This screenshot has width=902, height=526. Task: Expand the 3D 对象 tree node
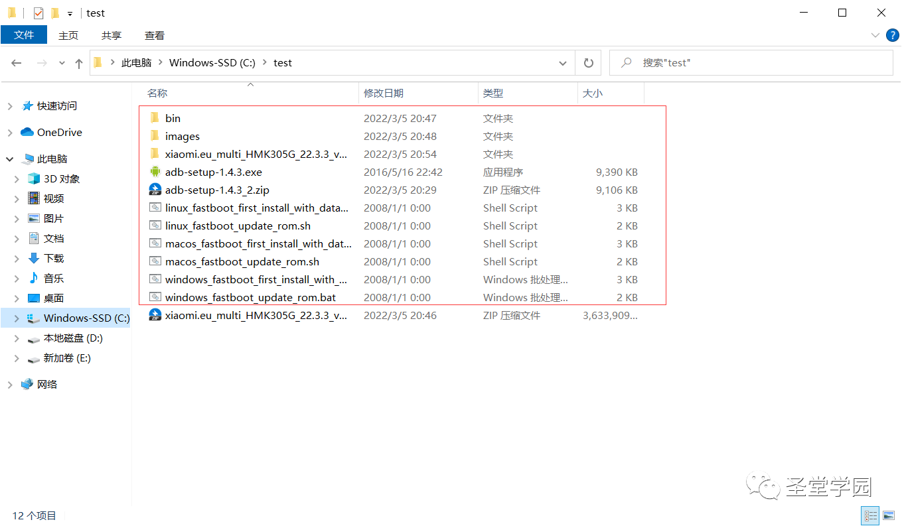(x=17, y=179)
